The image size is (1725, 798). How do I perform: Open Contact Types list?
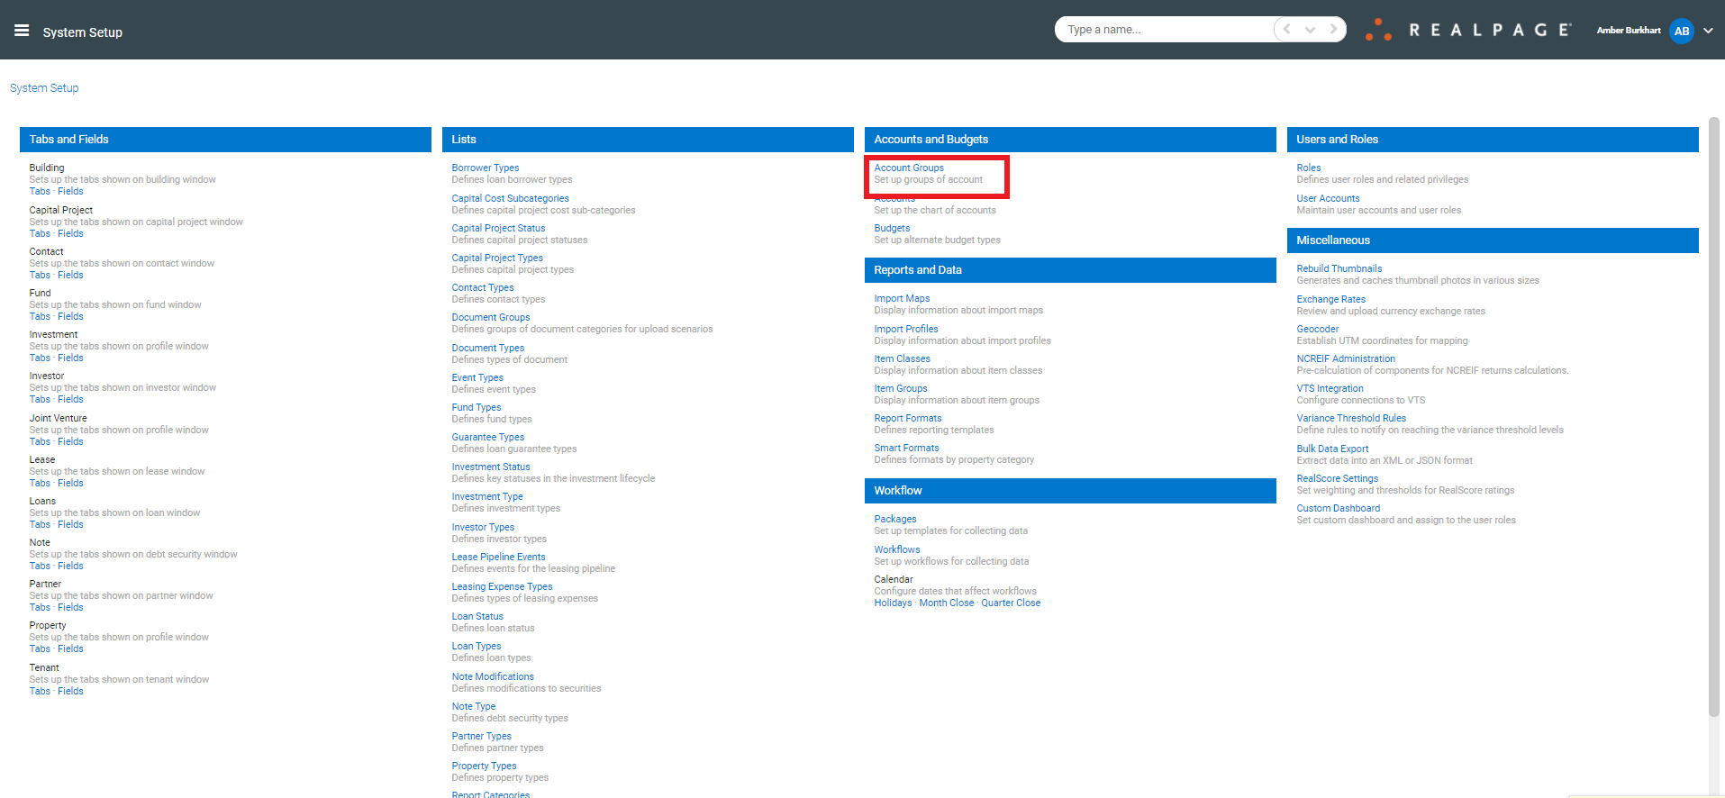483,287
